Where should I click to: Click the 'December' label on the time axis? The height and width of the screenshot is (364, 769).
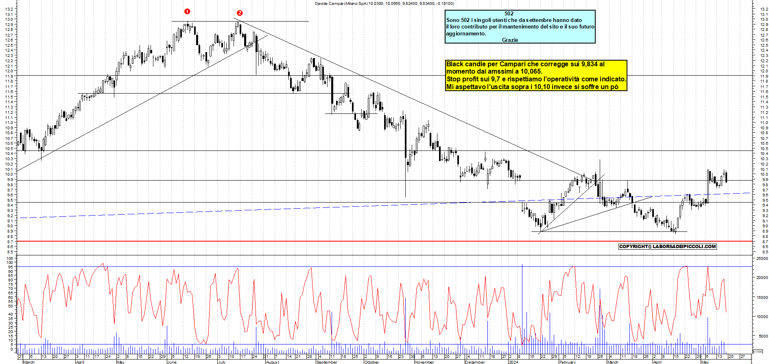tap(475, 362)
